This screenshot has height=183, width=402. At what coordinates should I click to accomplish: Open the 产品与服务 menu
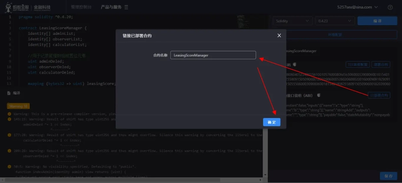coord(111,7)
